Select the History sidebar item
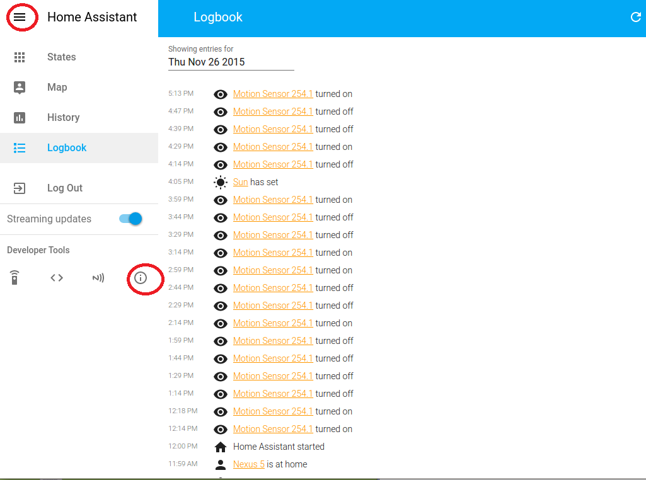 pos(63,117)
